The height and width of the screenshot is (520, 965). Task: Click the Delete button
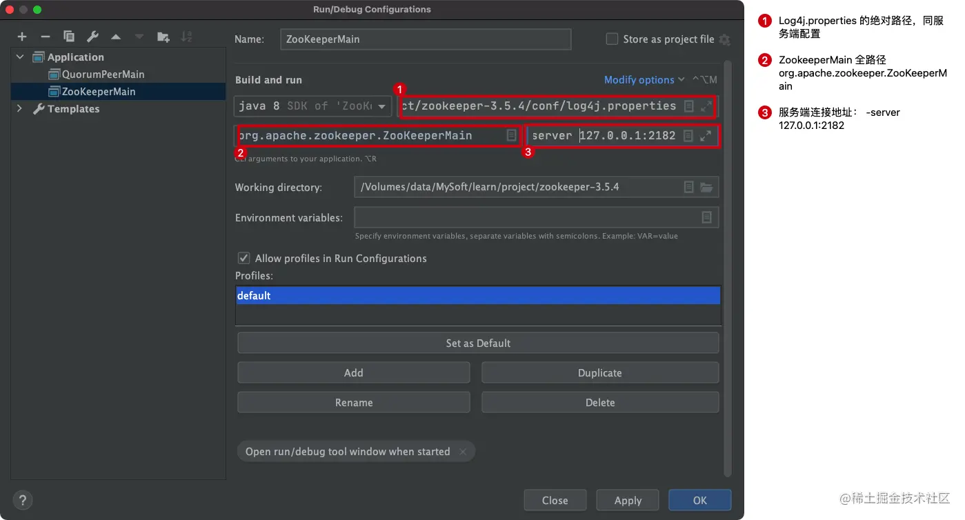[600, 402]
